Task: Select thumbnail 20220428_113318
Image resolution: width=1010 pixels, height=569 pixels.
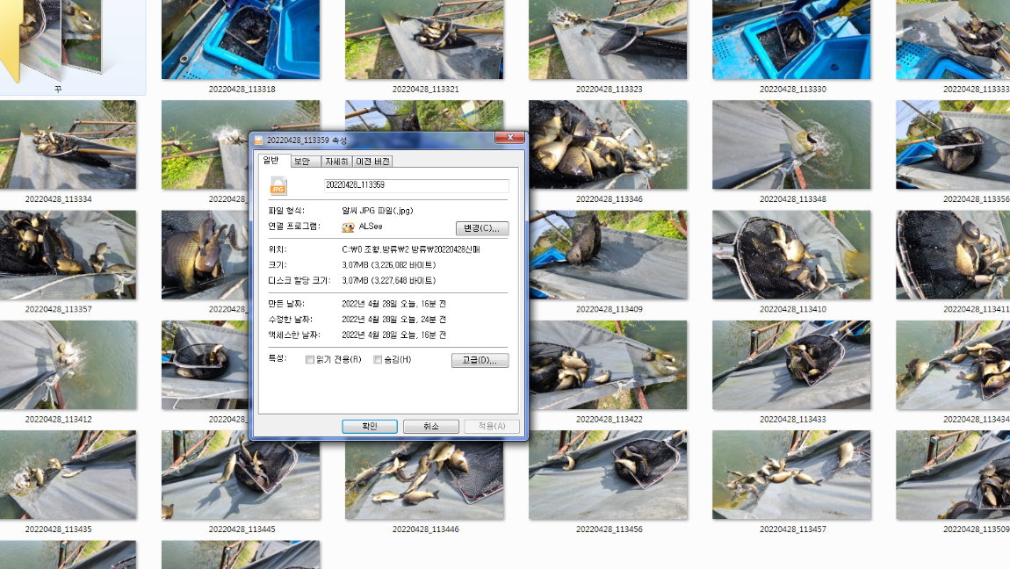Action: pyautogui.click(x=240, y=40)
